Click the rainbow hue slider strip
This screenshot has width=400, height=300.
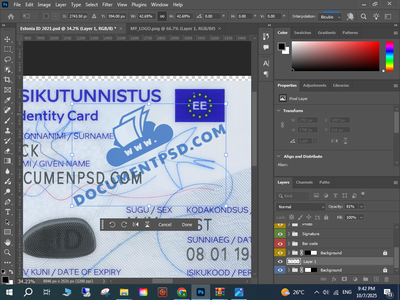(x=389, y=56)
